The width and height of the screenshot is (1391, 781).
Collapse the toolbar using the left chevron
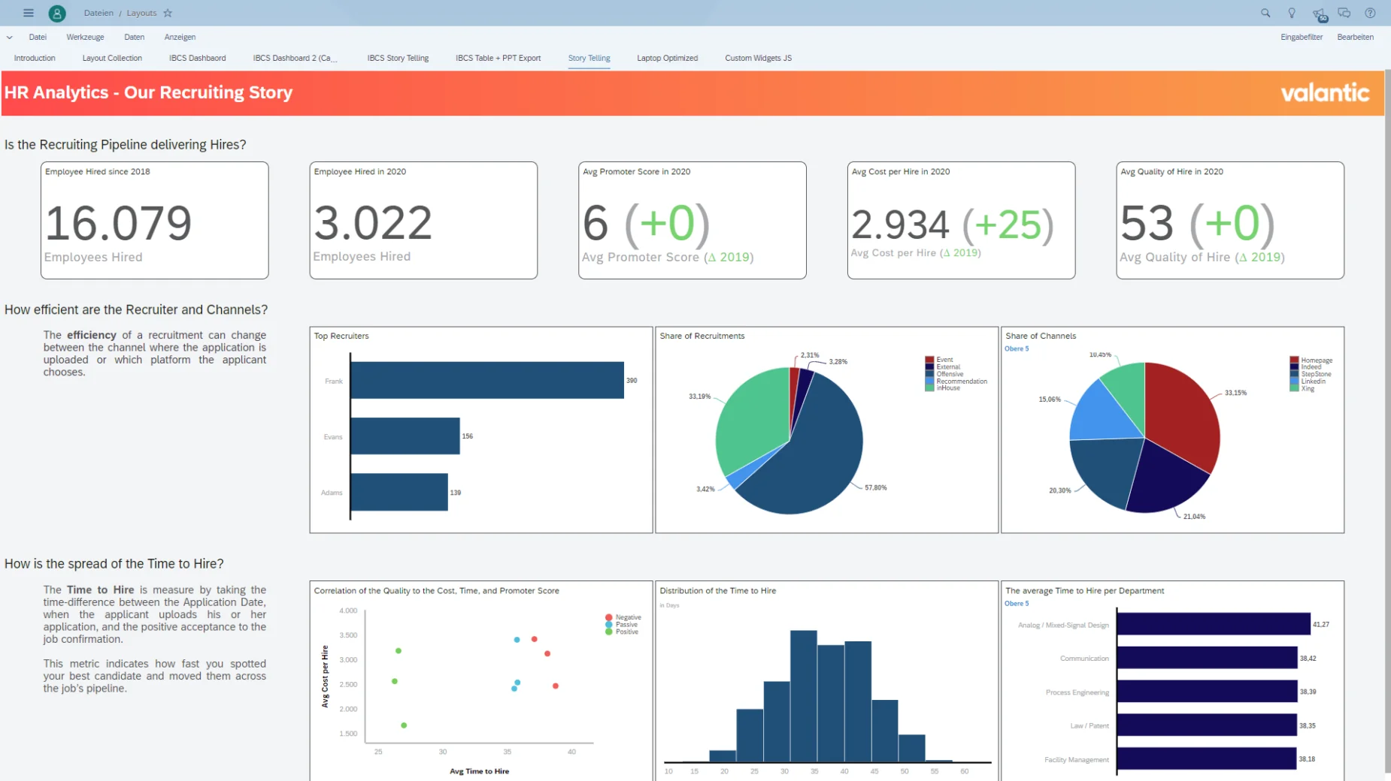(x=10, y=37)
